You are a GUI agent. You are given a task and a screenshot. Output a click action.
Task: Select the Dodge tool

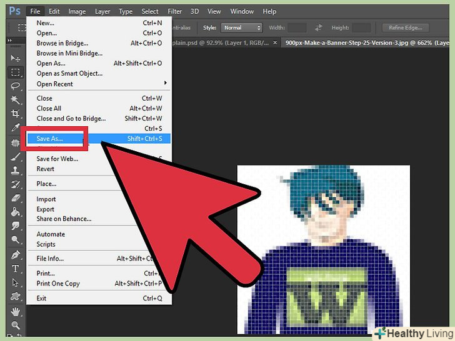point(16,240)
